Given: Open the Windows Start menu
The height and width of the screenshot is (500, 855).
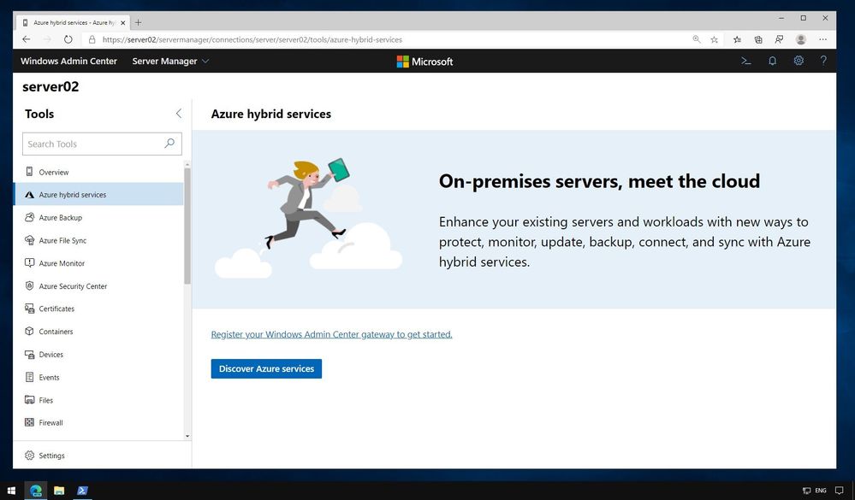Looking at the screenshot, I should tap(11, 491).
